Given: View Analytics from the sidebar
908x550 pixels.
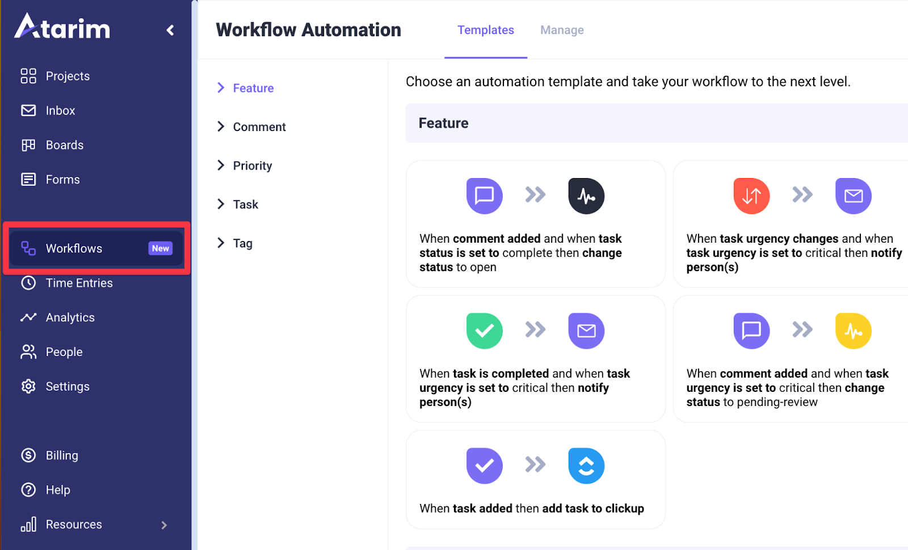Looking at the screenshot, I should (70, 318).
